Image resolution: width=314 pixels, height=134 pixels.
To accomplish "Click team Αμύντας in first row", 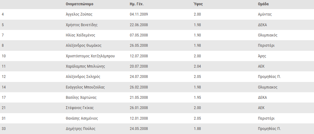I will 265,14.
